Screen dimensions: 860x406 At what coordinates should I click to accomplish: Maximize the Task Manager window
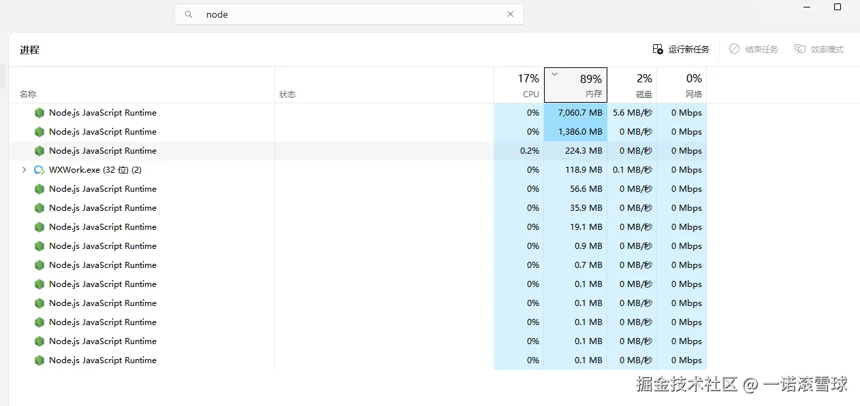click(838, 7)
